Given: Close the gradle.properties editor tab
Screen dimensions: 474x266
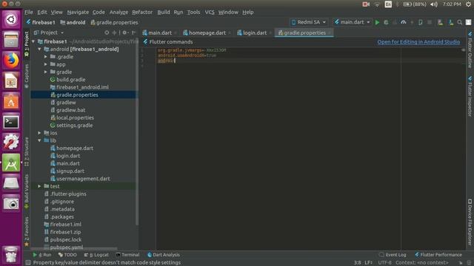Looking at the screenshot, I should [330, 33].
